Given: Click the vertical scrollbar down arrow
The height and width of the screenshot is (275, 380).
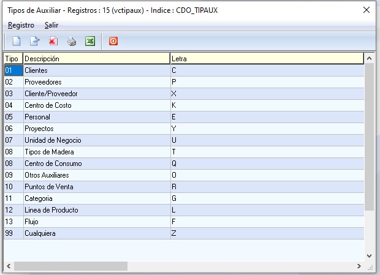Looking at the screenshot, I should (369, 255).
